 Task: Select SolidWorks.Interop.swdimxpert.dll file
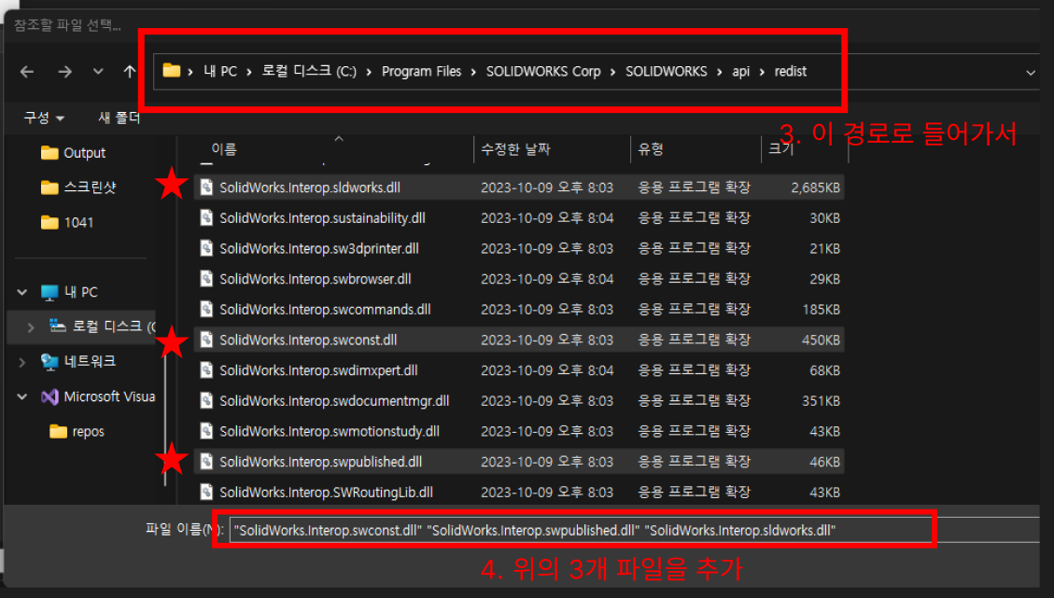pyautogui.click(x=519, y=370)
